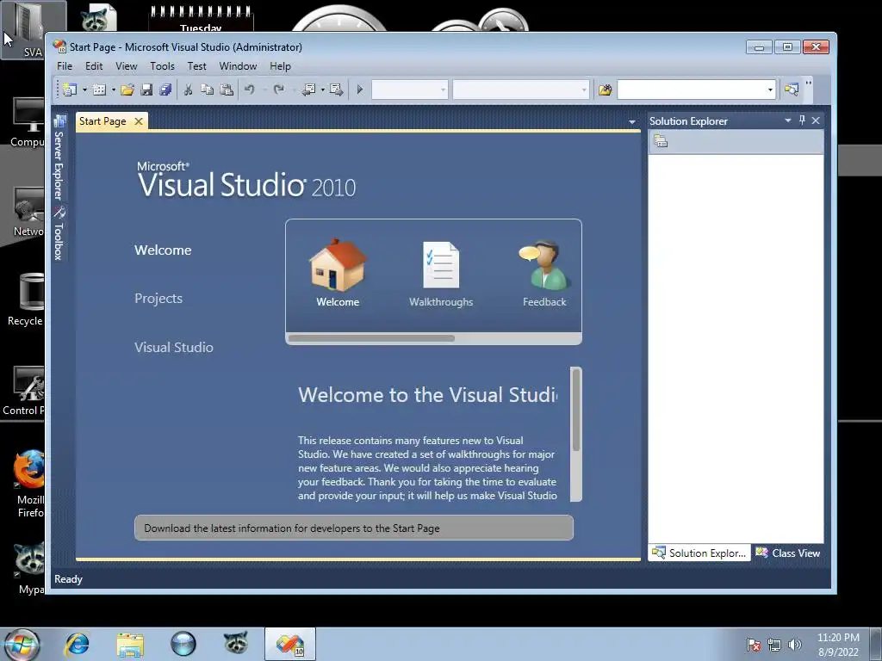The width and height of the screenshot is (882, 661).
Task: Click the volume speaker tray icon
Action: pyautogui.click(x=795, y=645)
